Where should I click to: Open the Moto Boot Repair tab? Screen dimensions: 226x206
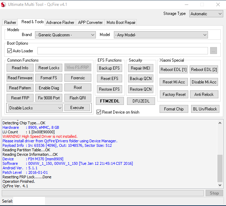121,23
